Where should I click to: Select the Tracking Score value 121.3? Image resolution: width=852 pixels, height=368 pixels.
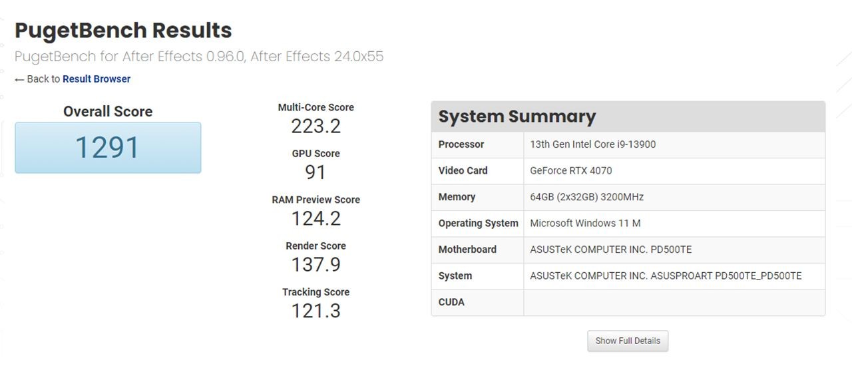tap(316, 311)
